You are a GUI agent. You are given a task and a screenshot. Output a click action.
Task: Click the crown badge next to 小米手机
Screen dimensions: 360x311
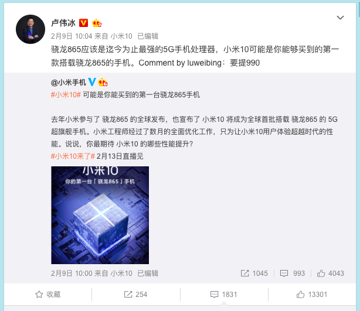click(103, 82)
